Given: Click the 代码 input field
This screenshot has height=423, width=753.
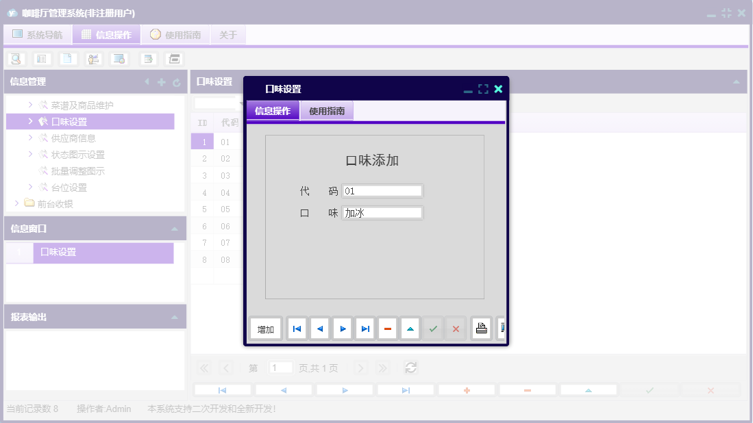Looking at the screenshot, I should pyautogui.click(x=382, y=191).
